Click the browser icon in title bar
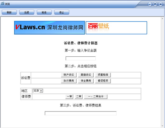The image size is (165, 128). [x=2, y=3]
